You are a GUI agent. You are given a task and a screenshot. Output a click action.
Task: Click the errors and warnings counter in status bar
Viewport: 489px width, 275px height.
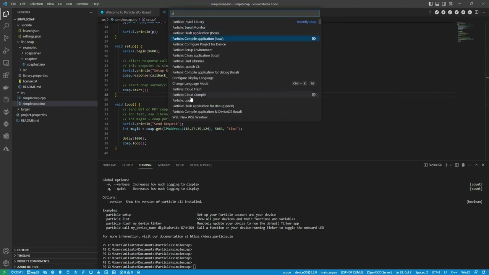pos(126,272)
